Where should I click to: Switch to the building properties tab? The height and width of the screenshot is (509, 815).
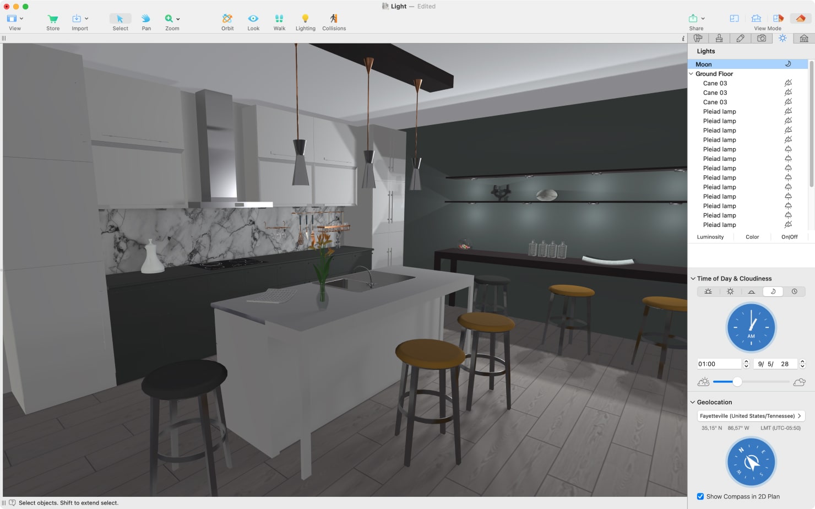click(804, 39)
